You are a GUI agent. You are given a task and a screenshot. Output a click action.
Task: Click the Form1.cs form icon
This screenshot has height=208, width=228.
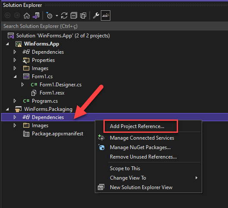[x=26, y=76]
